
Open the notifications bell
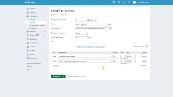click(x=124, y=2)
